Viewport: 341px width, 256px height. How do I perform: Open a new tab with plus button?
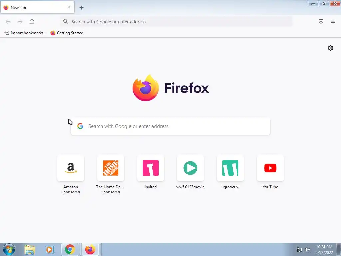[81, 8]
